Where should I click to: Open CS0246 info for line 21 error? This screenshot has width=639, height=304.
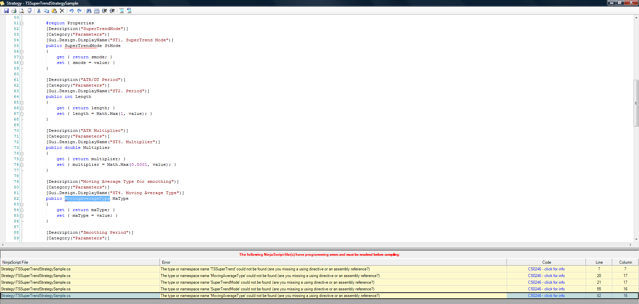tap(546, 282)
